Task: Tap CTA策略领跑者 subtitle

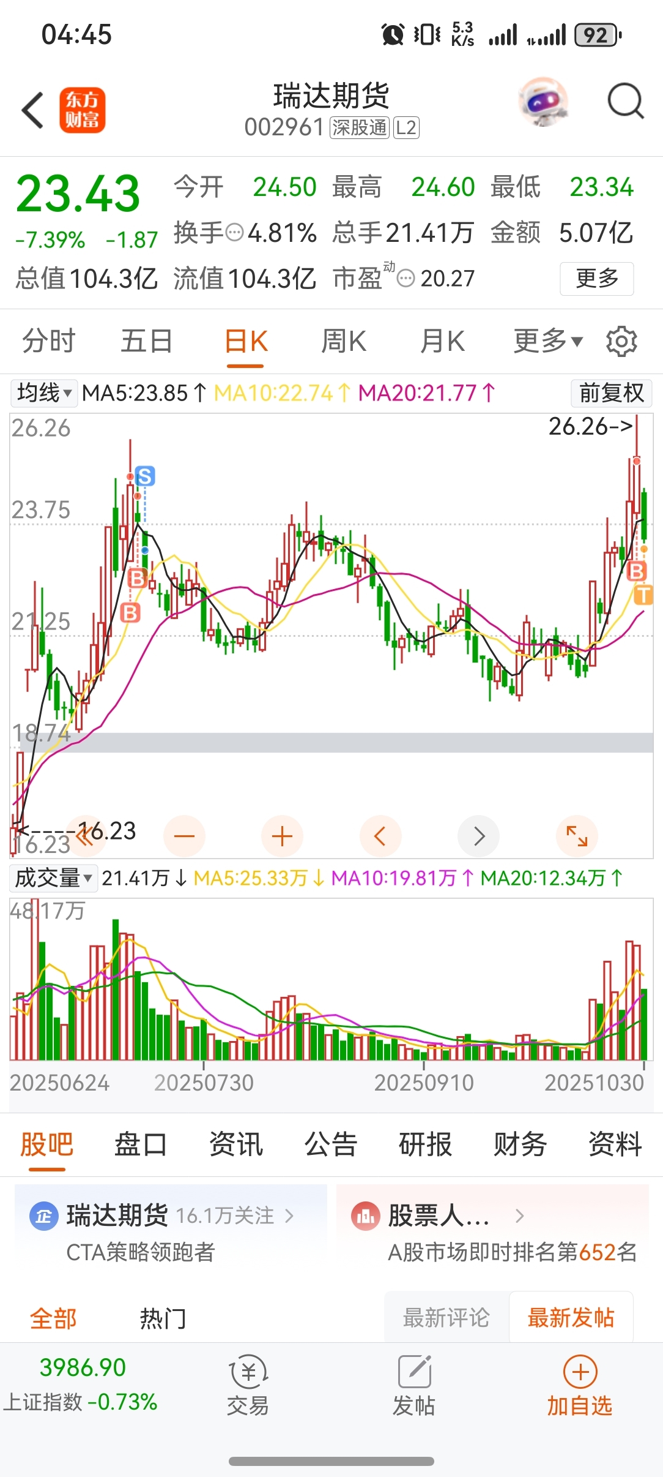Action: coord(141,1252)
